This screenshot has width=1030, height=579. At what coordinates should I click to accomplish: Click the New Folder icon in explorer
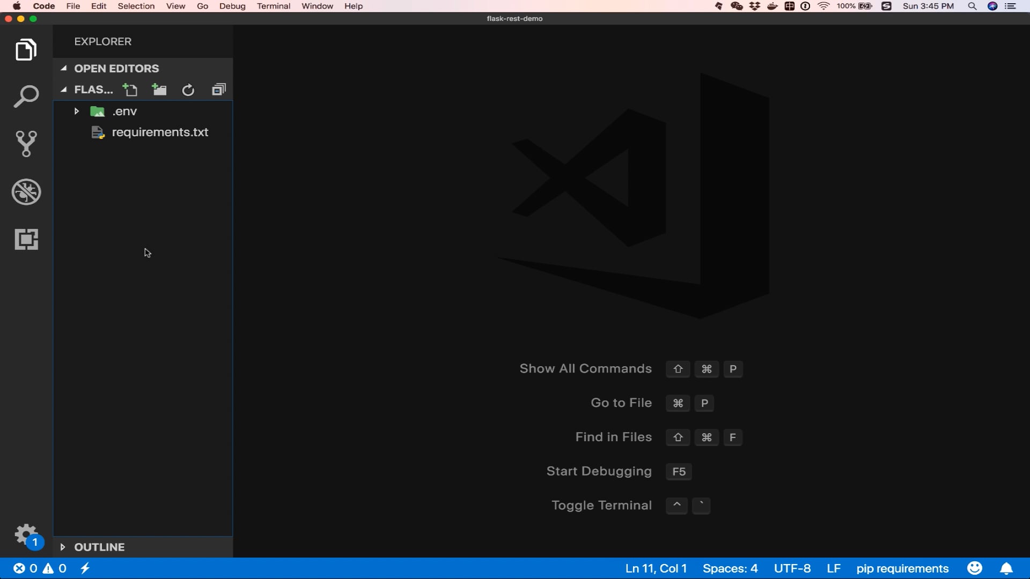(x=159, y=90)
